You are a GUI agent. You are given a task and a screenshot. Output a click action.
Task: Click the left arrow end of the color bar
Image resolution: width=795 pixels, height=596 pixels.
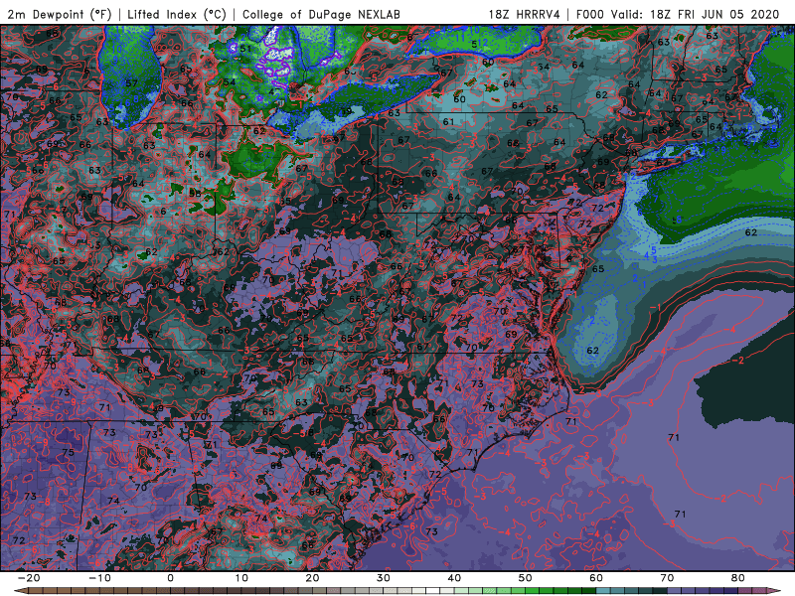coord(20,591)
